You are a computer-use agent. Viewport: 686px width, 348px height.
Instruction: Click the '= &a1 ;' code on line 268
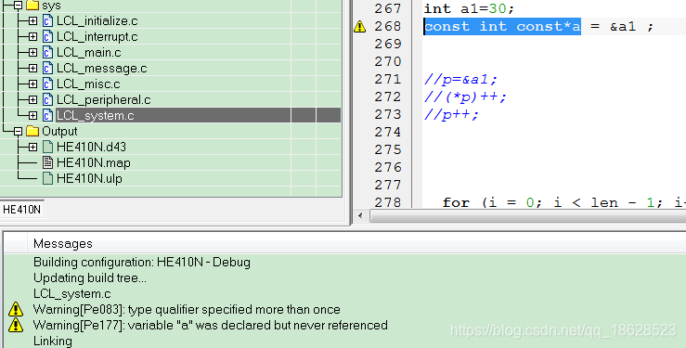click(622, 27)
